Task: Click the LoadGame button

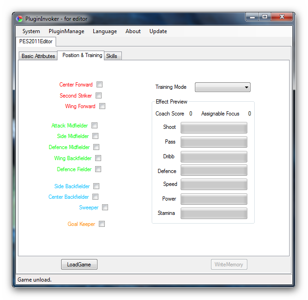Action: 79,265
